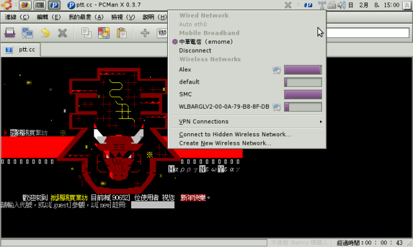Click the security key icon beside WLBARGLV2
Screen dimensions: 413x247
pos(277,107)
